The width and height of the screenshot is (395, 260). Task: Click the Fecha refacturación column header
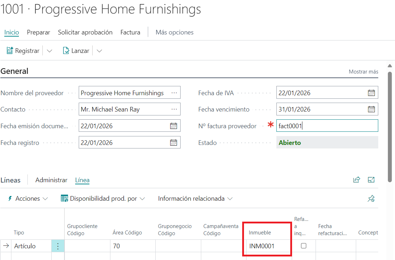[x=333, y=229]
